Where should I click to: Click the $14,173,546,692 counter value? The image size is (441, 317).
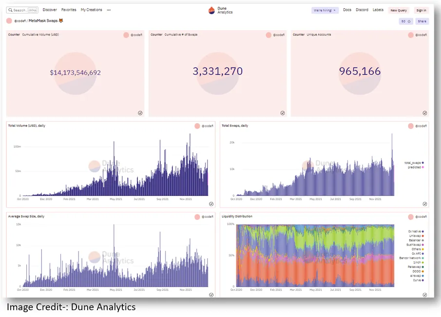(x=76, y=73)
